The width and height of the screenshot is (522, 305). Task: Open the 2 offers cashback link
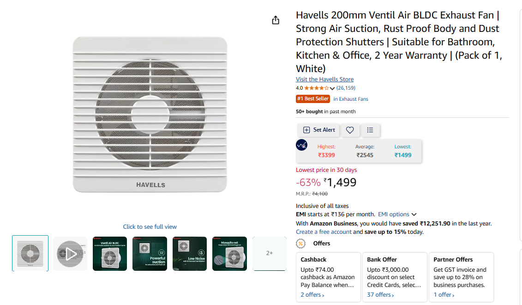[x=312, y=295]
